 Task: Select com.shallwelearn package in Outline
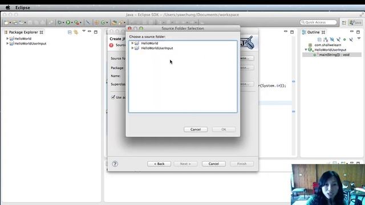click(x=328, y=45)
